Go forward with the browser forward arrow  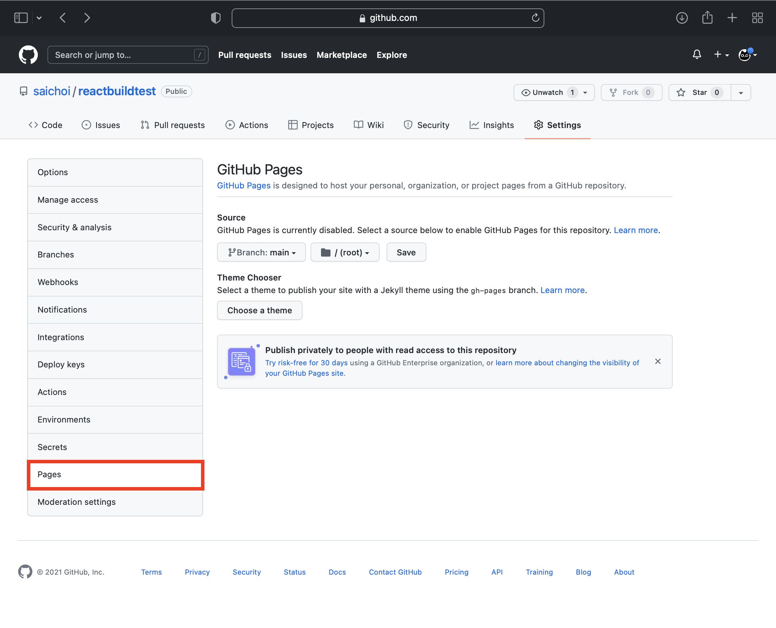pyautogui.click(x=87, y=18)
